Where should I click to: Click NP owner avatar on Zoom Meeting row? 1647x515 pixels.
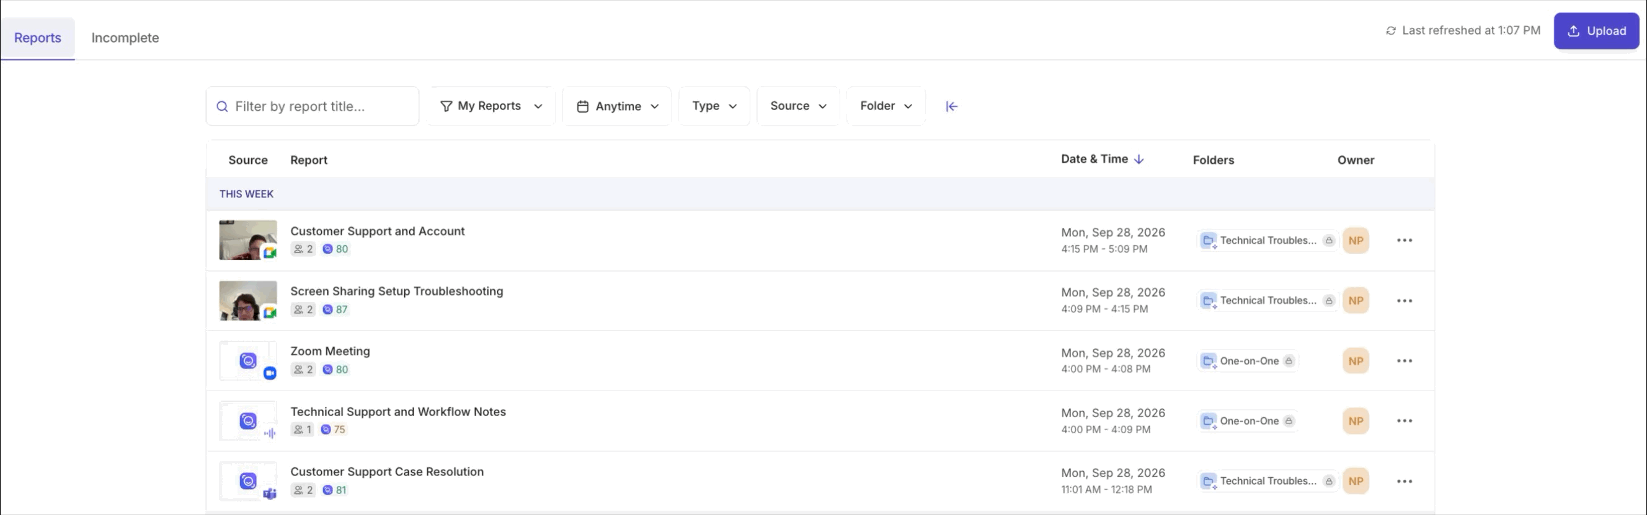tap(1356, 361)
